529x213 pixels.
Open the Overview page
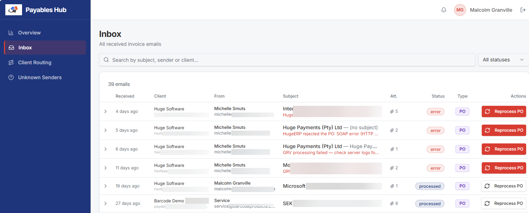(45, 33)
